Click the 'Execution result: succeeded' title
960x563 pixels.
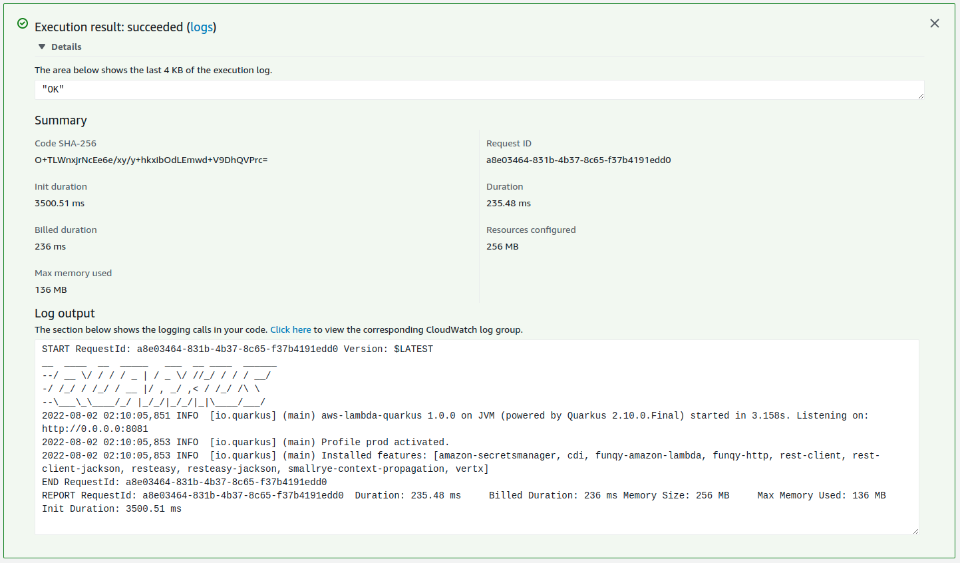(109, 27)
